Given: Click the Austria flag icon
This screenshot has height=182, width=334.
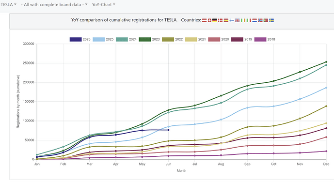Looking at the screenshot, I should click(204, 20).
